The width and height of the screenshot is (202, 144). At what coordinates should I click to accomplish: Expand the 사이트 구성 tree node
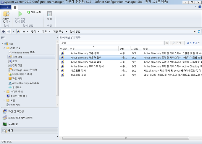pyautogui.click(x=4, y=91)
